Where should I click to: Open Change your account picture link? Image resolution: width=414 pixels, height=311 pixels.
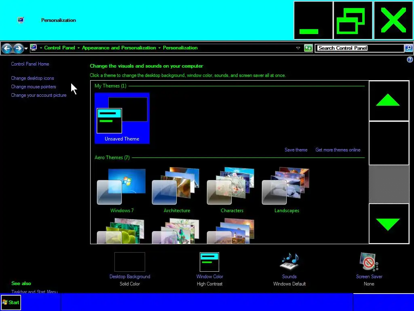pyautogui.click(x=39, y=95)
